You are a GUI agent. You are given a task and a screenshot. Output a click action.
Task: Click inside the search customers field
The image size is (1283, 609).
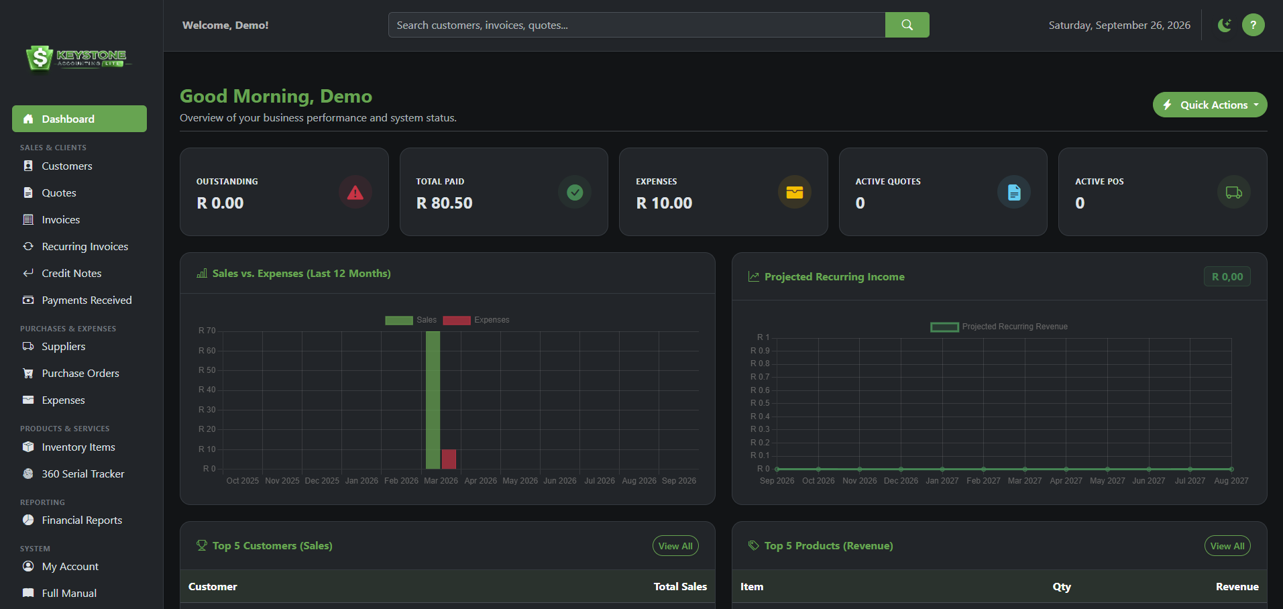tap(636, 25)
